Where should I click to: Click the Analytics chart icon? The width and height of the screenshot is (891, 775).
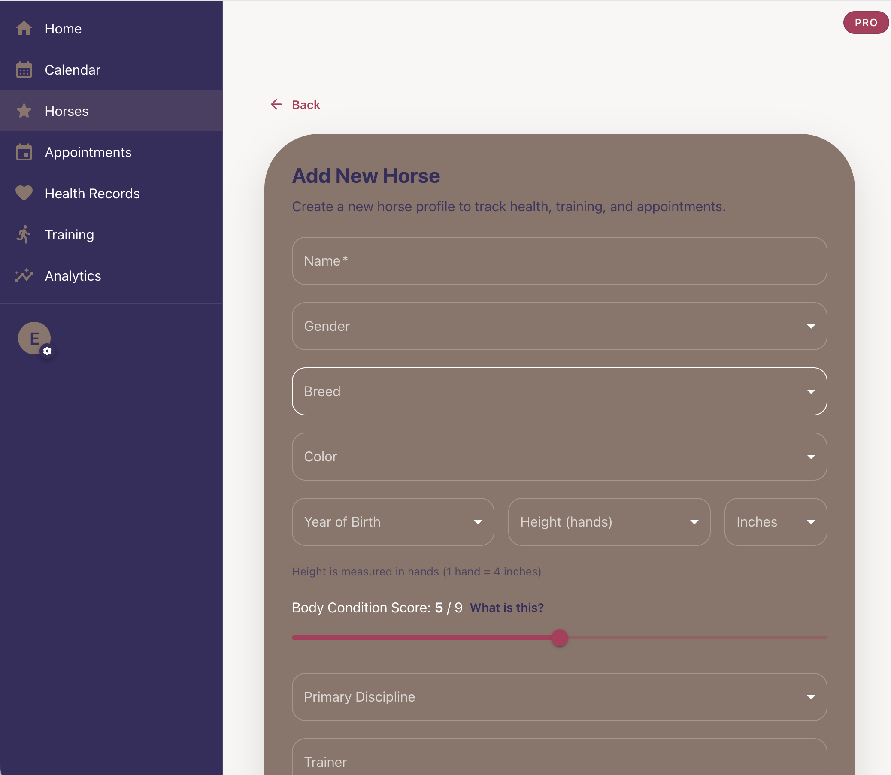click(x=24, y=275)
